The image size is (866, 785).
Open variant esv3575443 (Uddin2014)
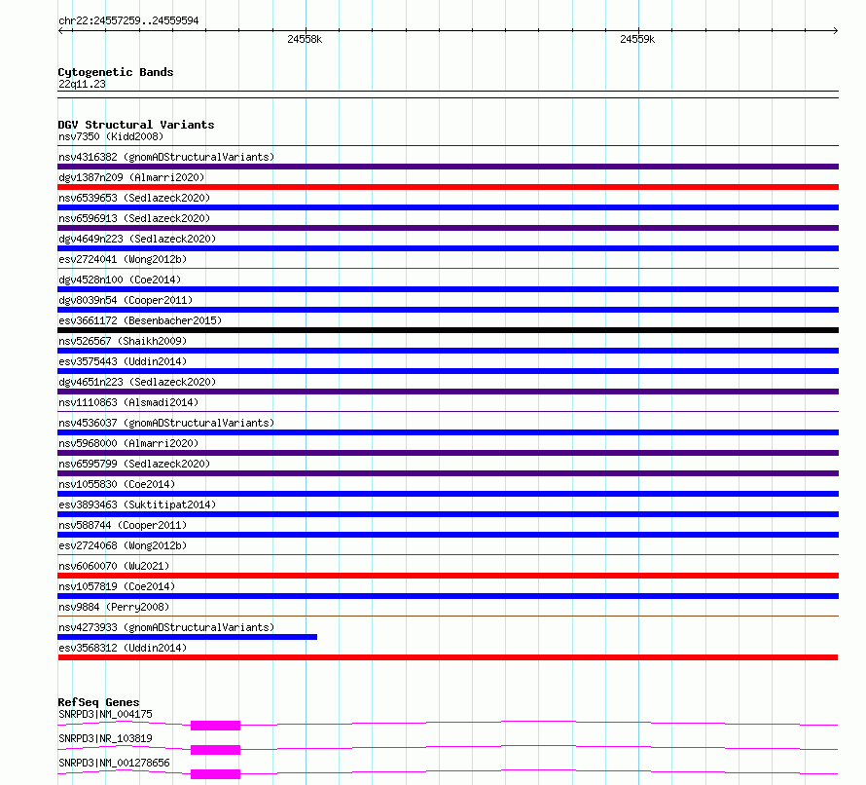point(123,361)
